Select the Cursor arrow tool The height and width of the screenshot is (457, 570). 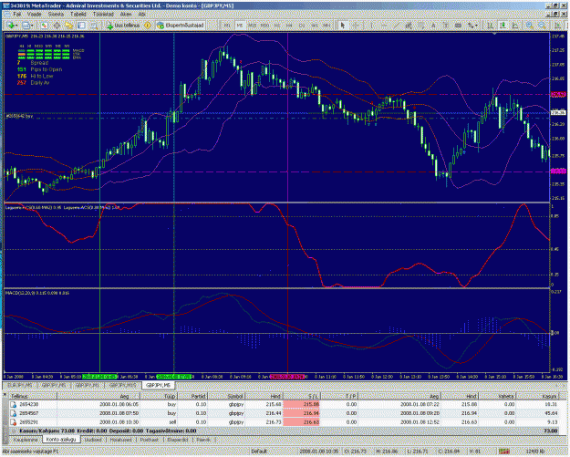coord(342,26)
